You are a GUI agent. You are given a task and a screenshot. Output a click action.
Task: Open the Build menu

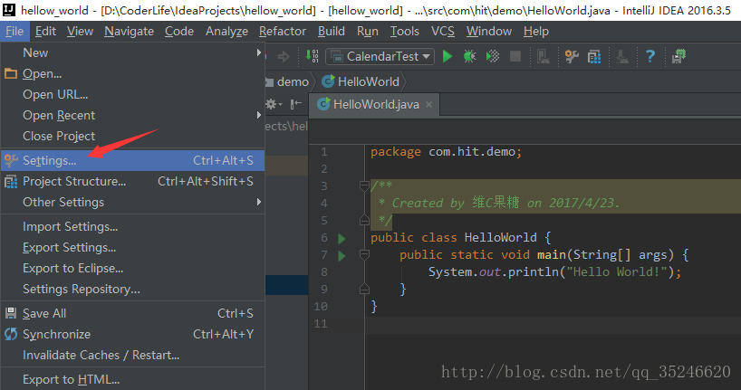coord(332,31)
